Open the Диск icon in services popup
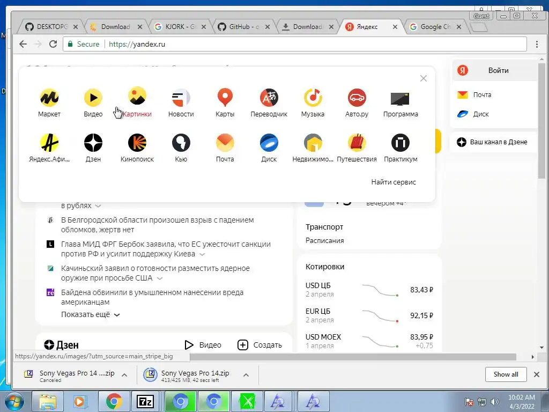The image size is (549, 412). [x=269, y=143]
